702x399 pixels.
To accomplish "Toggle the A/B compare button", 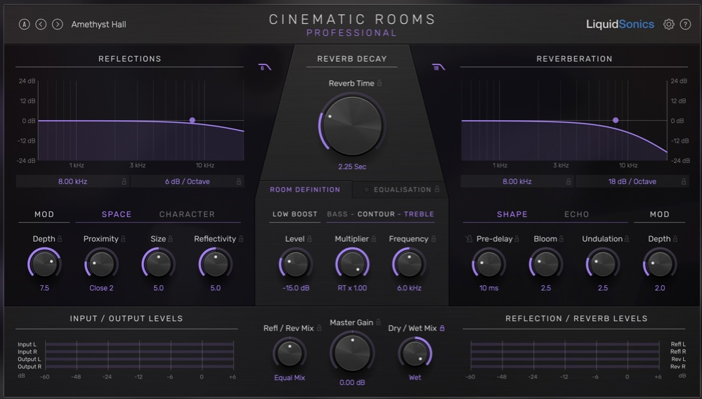I will point(24,24).
